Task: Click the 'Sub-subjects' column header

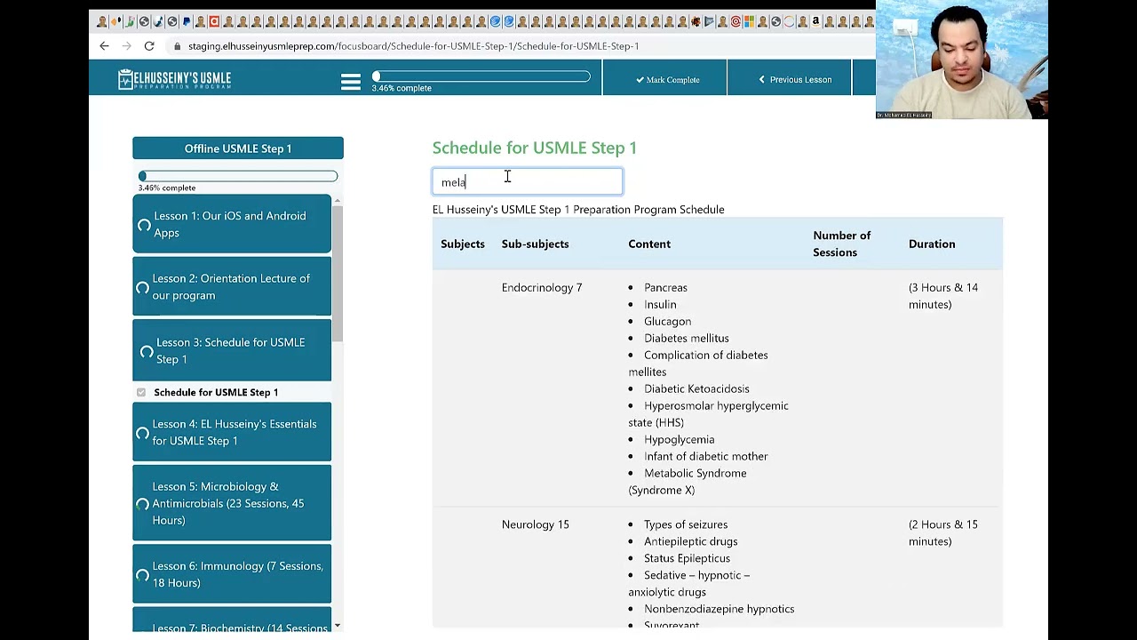Action: coord(535,244)
